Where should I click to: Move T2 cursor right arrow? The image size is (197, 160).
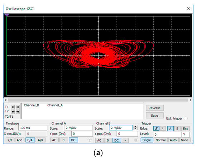click(18, 112)
